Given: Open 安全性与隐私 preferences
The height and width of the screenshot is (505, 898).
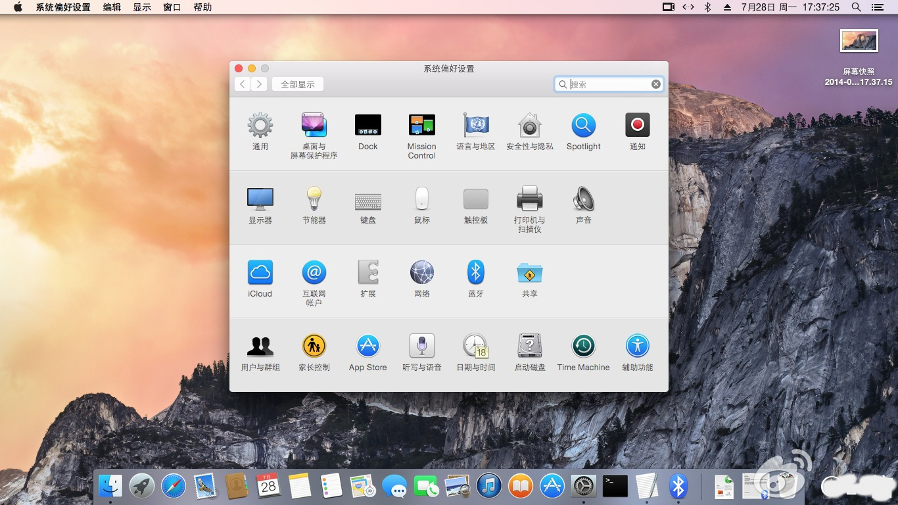Looking at the screenshot, I should coord(530,125).
